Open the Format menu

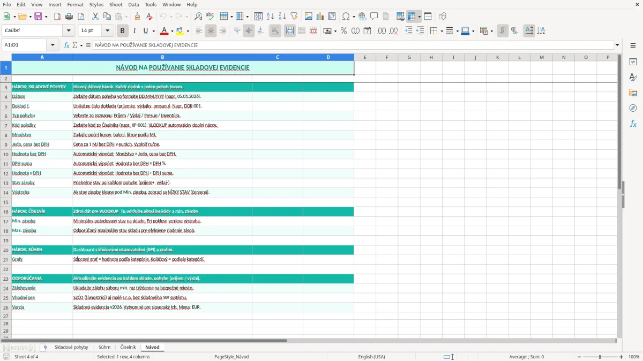(75, 4)
